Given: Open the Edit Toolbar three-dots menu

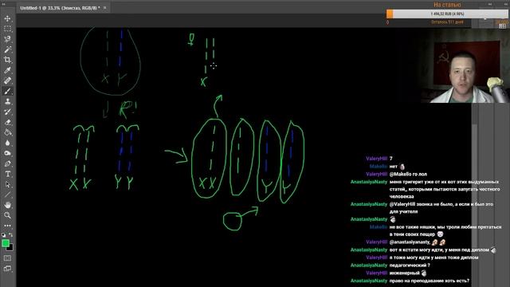Looking at the screenshot, I should [7, 226].
